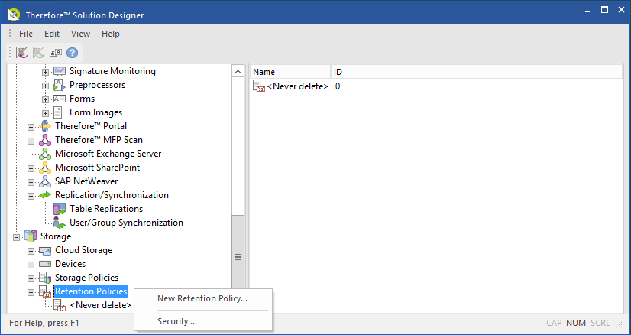Click the Therefore app logo in title bar
The image size is (631, 335).
(14, 15)
